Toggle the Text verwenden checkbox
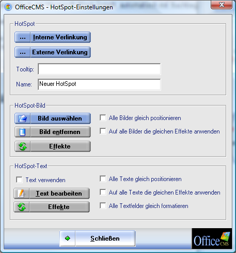The image size is (236, 253). (x=19, y=180)
